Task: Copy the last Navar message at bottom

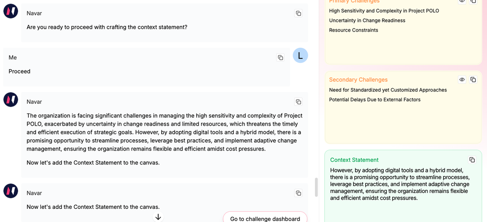Action: point(299,193)
